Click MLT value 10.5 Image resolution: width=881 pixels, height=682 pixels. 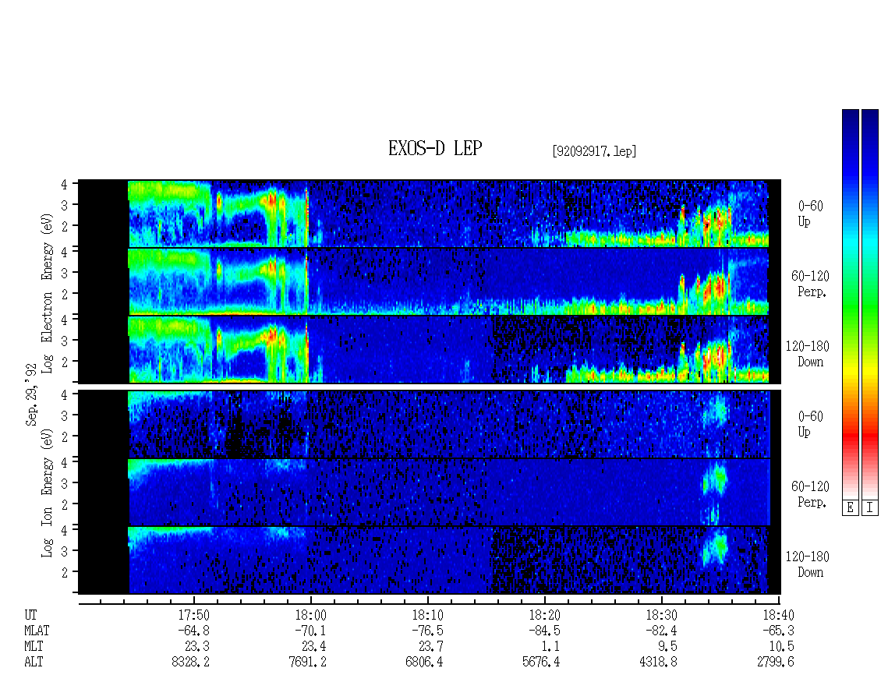(x=781, y=647)
